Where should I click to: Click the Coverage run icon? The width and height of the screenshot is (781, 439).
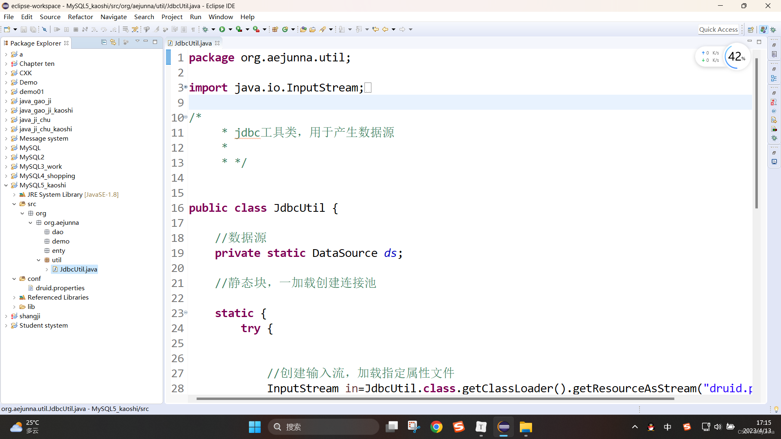(x=239, y=29)
